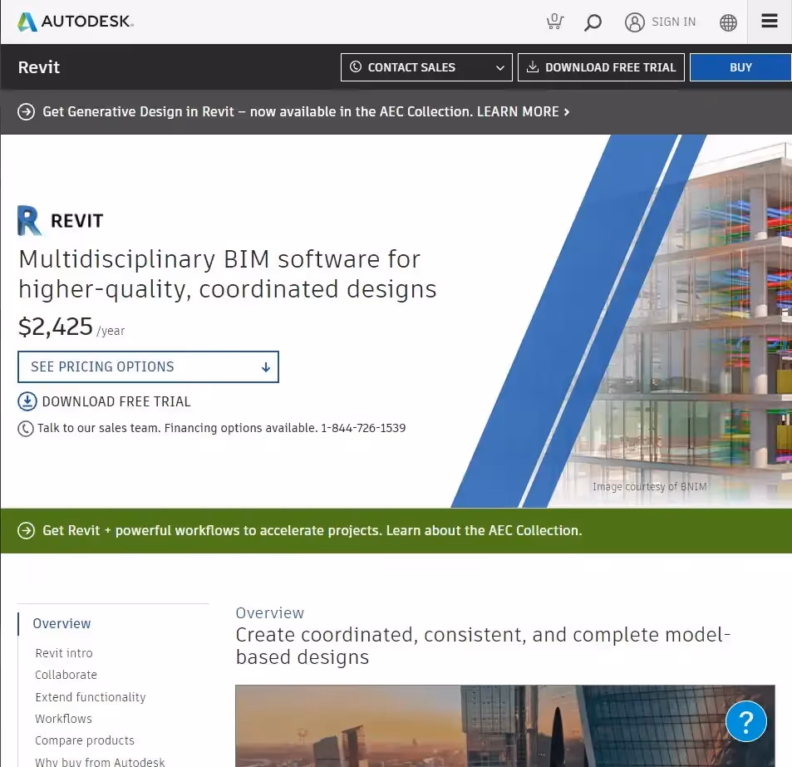Call the sales phone number link
This screenshot has height=767, width=792.
click(x=364, y=428)
